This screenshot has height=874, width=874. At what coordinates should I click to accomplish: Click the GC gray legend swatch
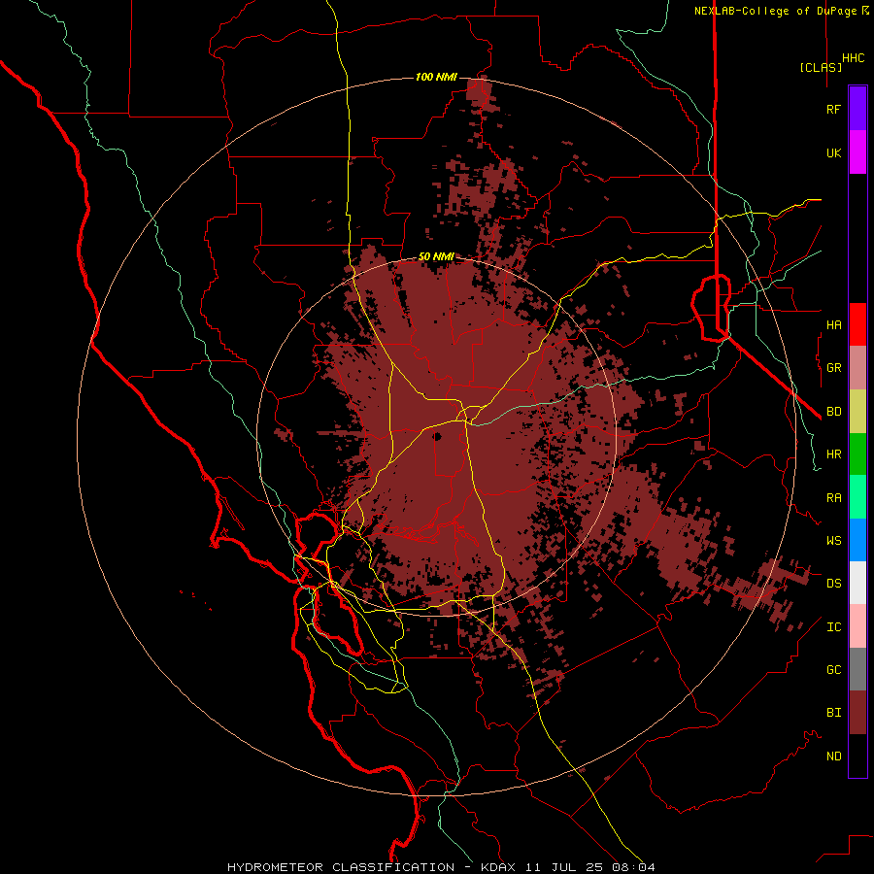coord(857,669)
